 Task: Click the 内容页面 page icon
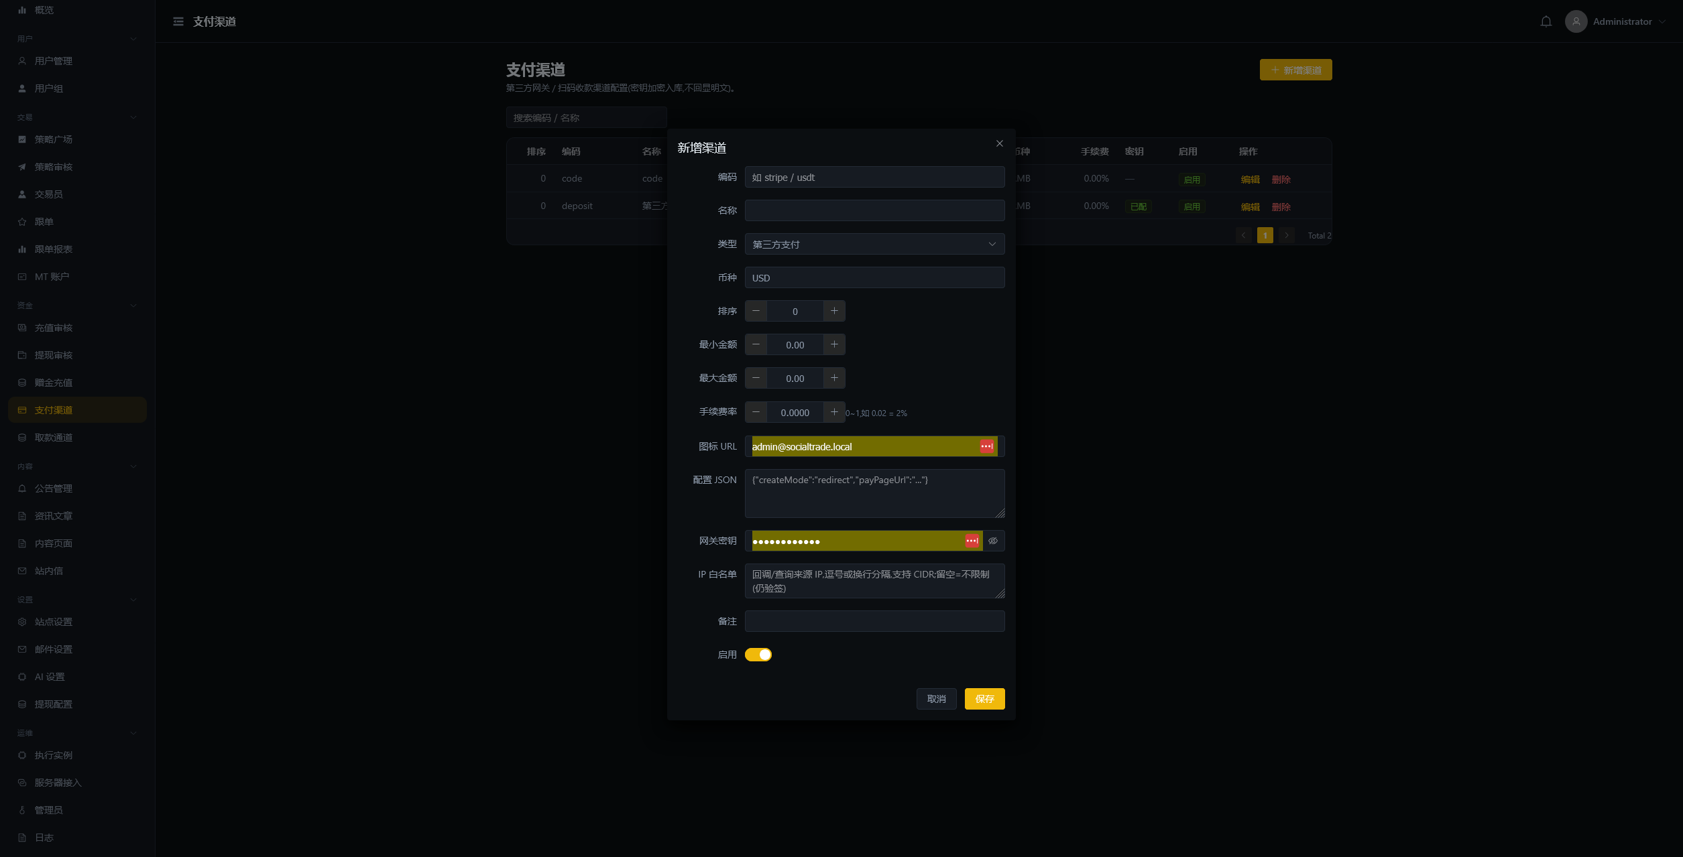click(22, 543)
